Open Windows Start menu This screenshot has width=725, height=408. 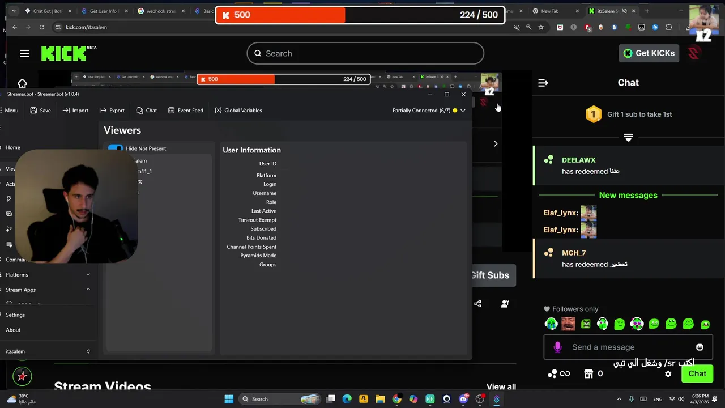[x=229, y=399]
